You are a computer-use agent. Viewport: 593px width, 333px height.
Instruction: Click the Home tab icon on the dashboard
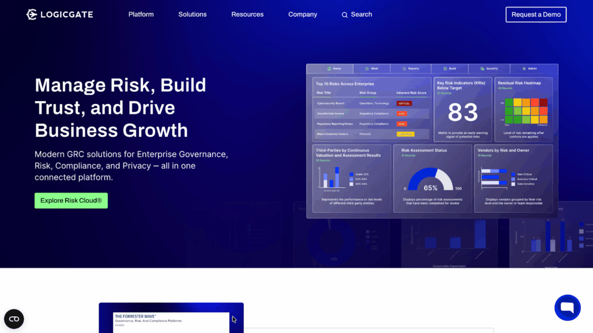tap(329, 68)
